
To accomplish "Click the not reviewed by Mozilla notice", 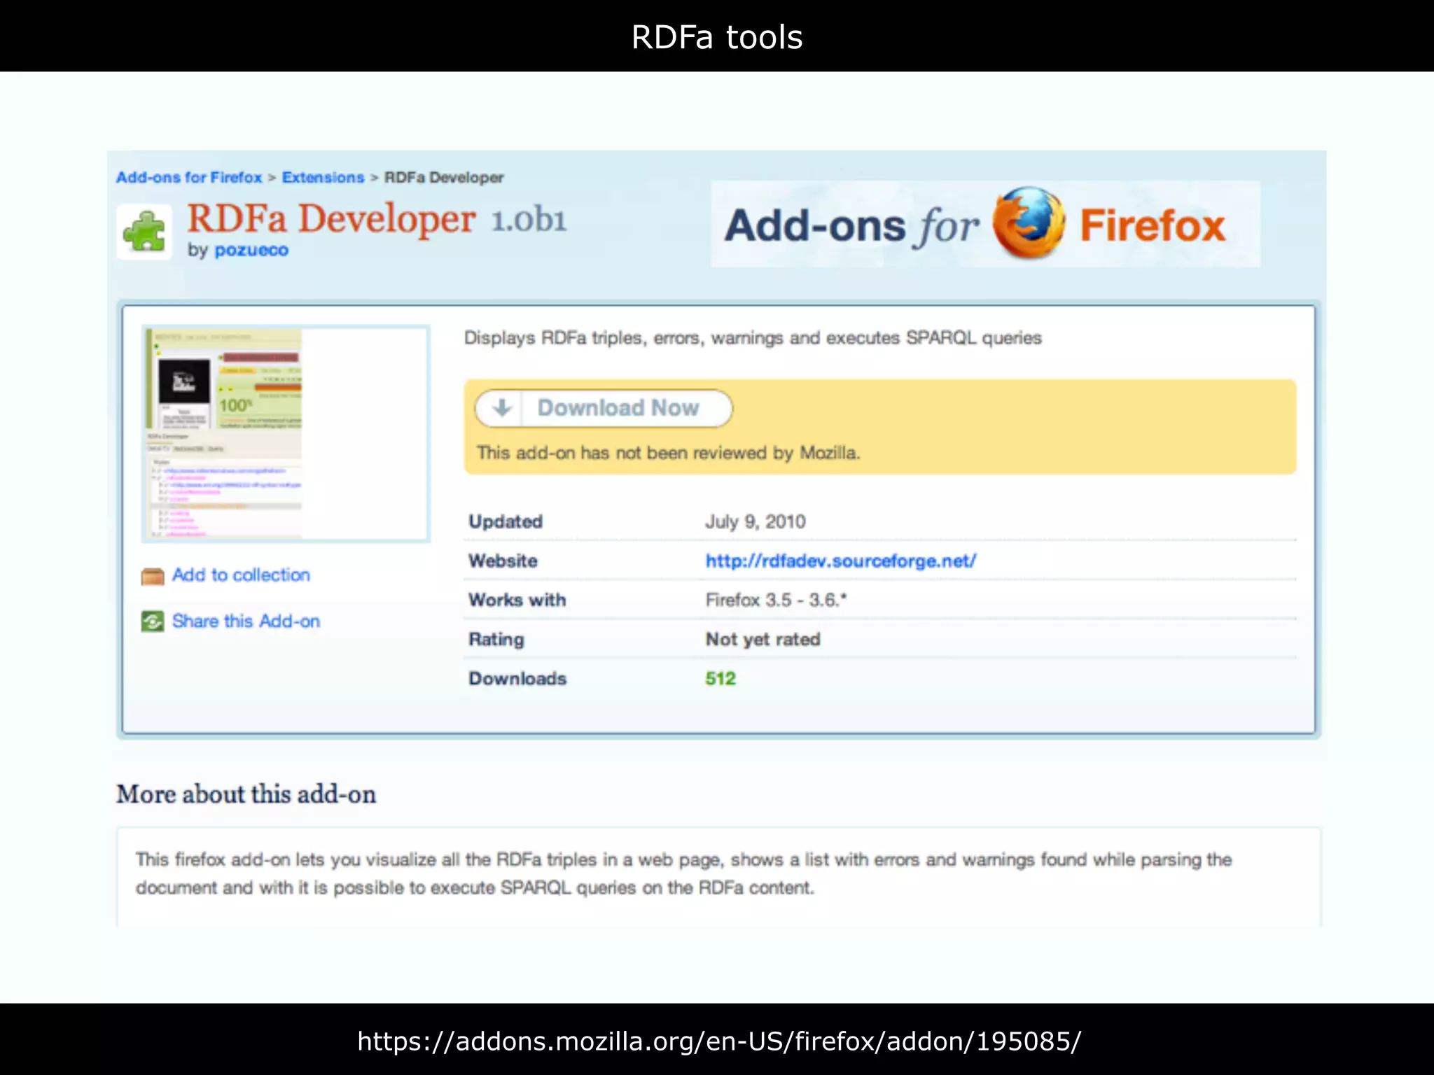I will pos(668,453).
